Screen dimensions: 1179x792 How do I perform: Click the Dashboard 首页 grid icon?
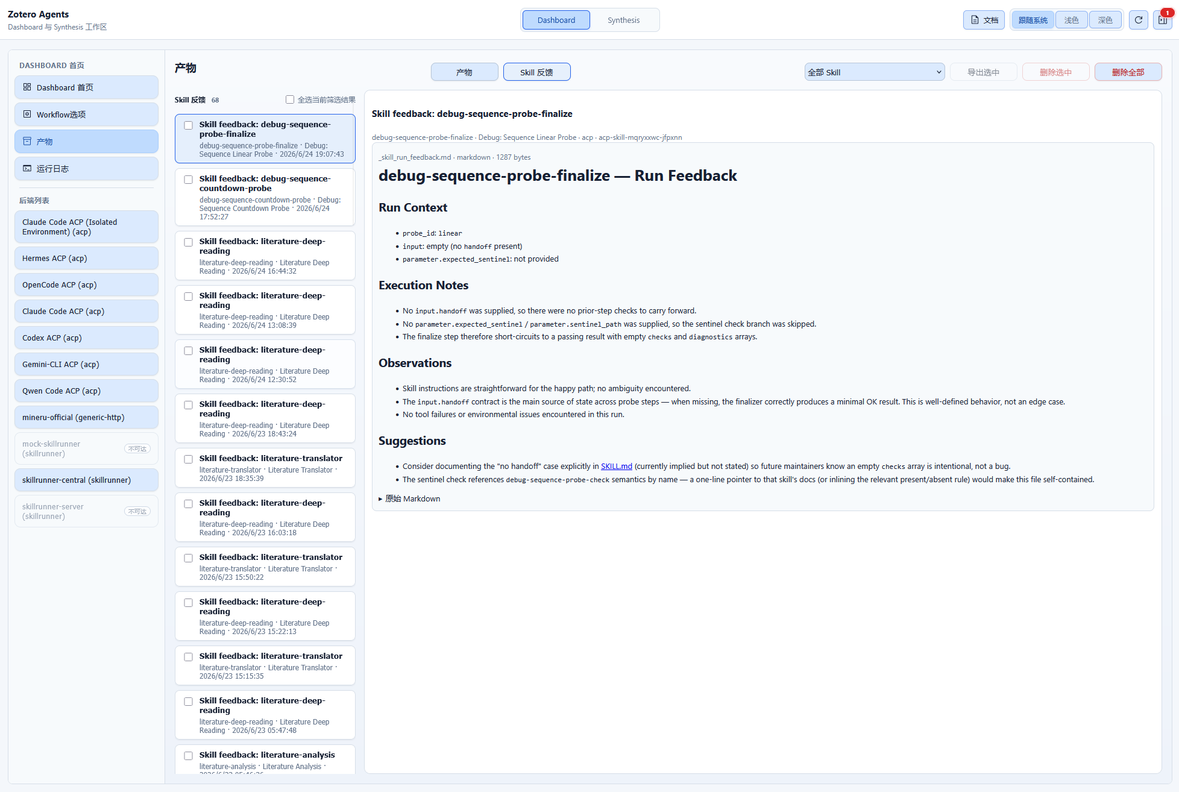point(27,87)
